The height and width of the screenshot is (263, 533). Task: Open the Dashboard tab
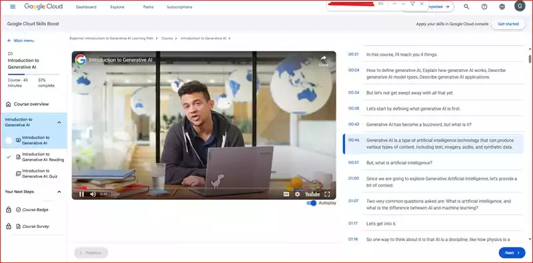[x=86, y=7]
